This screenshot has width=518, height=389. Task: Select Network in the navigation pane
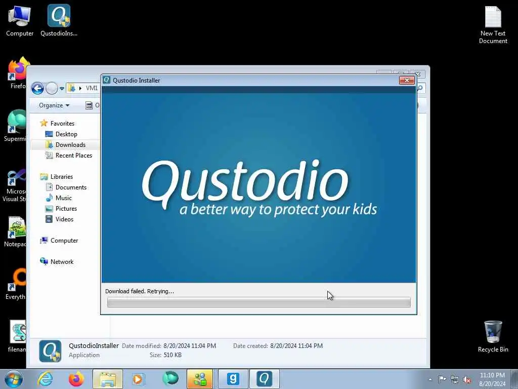(x=62, y=262)
